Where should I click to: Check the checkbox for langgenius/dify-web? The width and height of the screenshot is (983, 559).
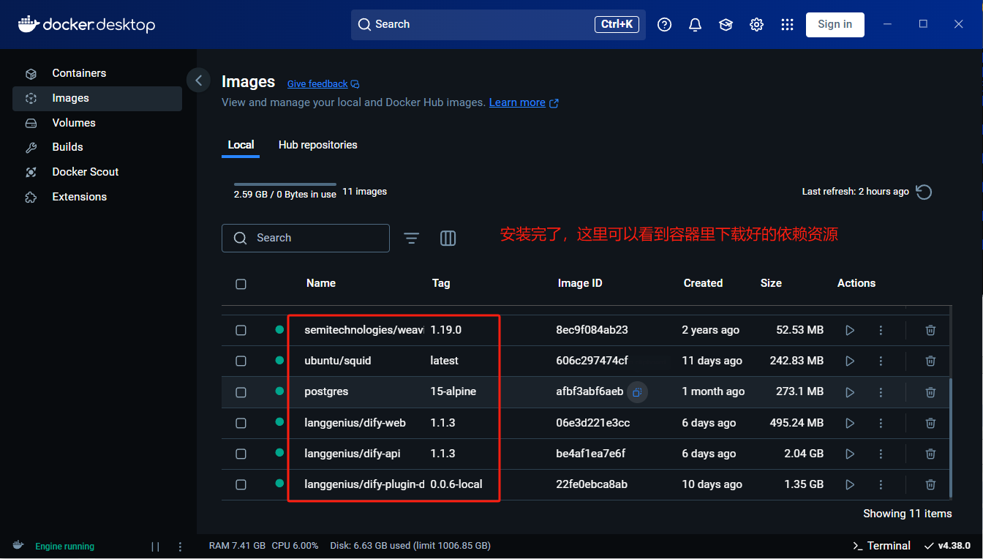241,422
